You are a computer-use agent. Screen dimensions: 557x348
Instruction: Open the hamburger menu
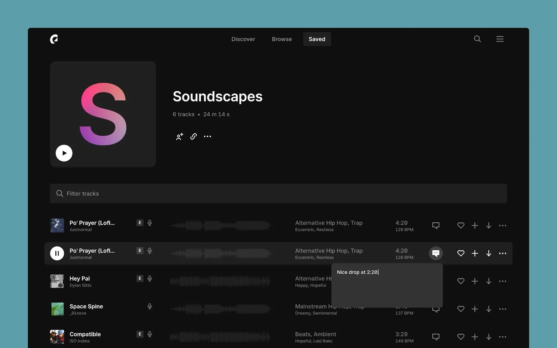click(500, 39)
